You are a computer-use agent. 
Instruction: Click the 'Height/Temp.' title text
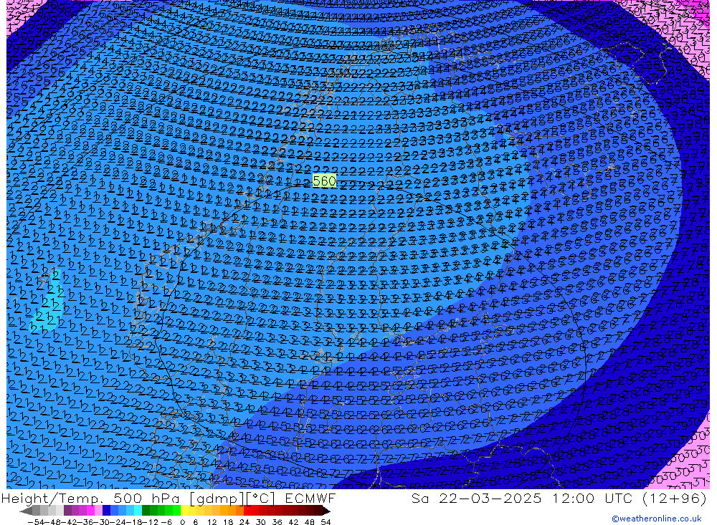coord(54,498)
